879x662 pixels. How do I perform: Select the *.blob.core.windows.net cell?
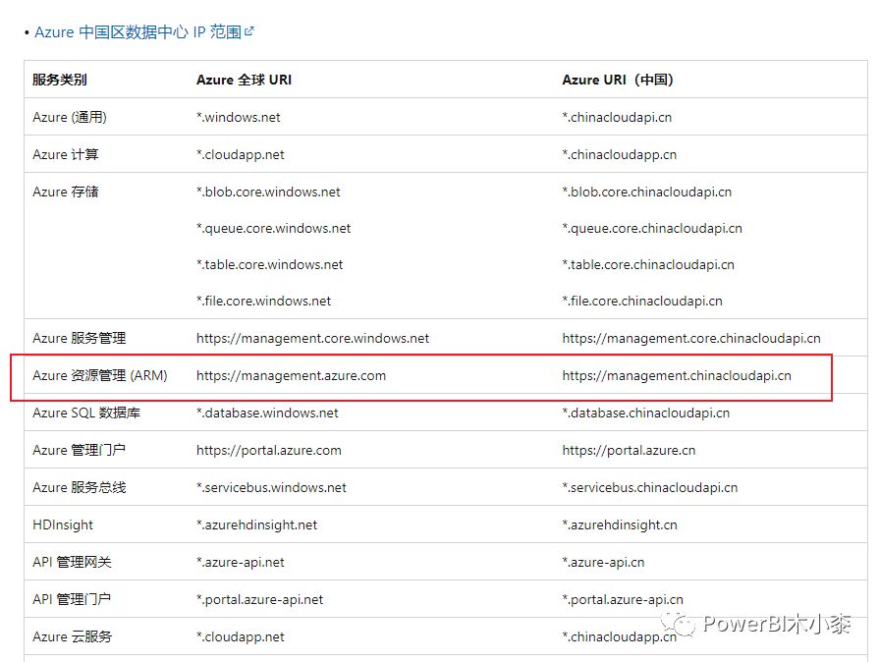(268, 192)
